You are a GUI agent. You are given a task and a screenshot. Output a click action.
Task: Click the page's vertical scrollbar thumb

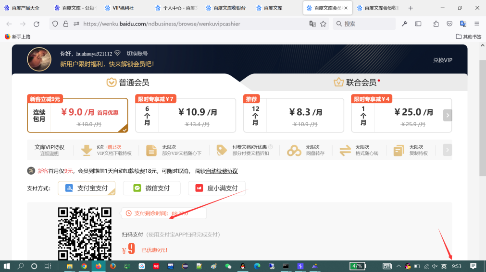[x=483, y=118]
